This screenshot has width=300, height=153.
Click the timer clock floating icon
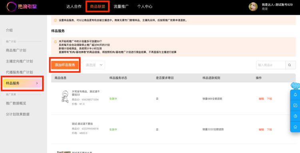coord(295,116)
